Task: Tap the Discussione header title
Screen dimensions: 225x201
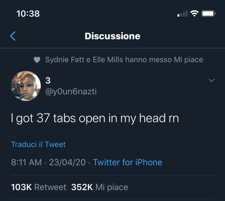Action: point(112,36)
